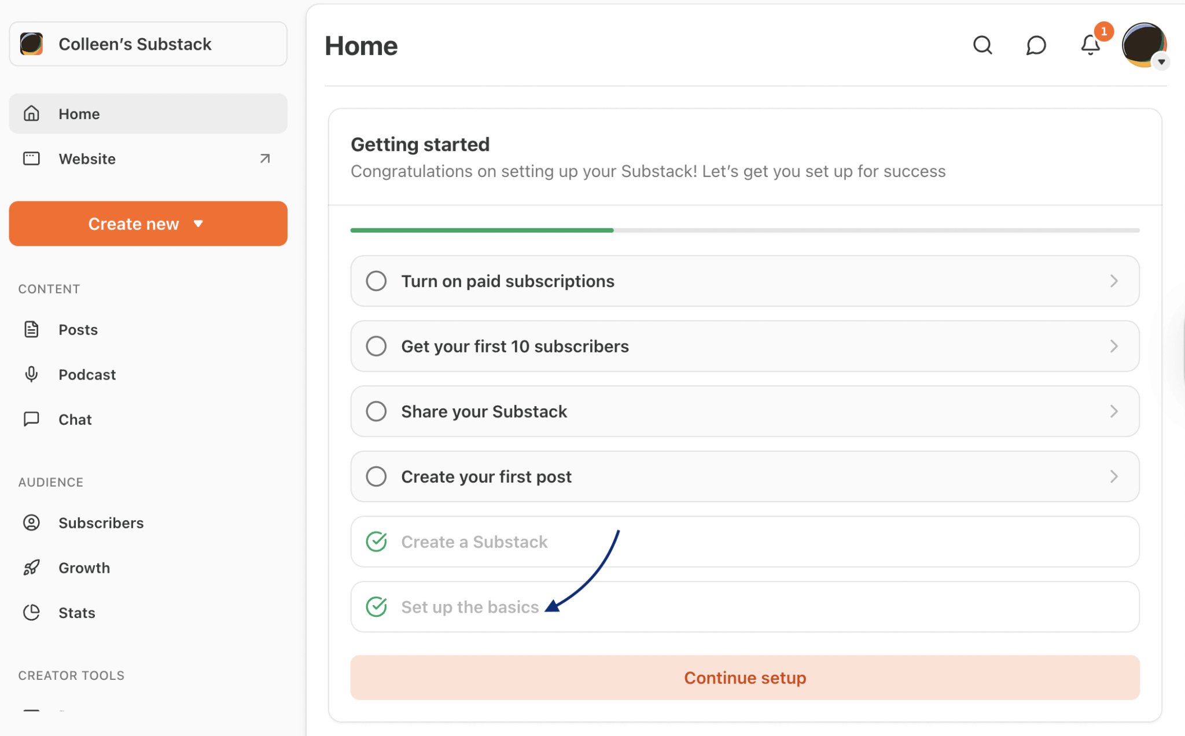Select Posts in the sidebar

pyautogui.click(x=77, y=329)
